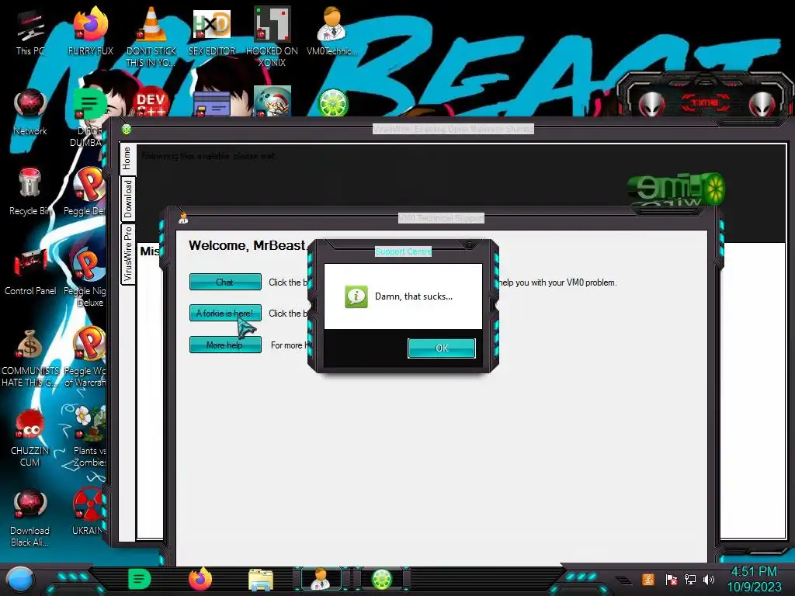This screenshot has width=795, height=596.
Task: Click the Java update tray icon
Action: 648,579
